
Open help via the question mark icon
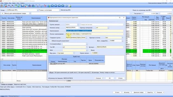[x=66, y=6]
